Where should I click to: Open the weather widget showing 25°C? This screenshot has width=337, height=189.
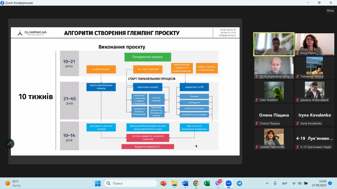tap(13, 183)
